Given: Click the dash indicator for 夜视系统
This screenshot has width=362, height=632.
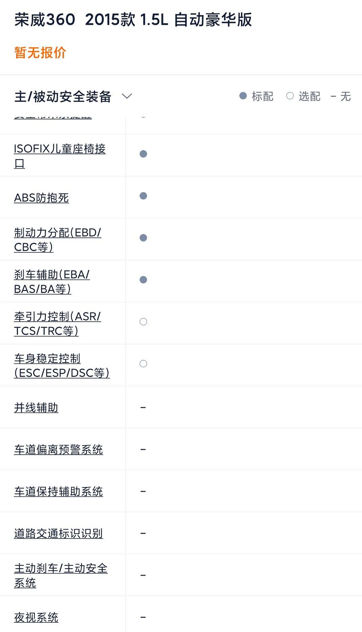Looking at the screenshot, I should pos(143,616).
